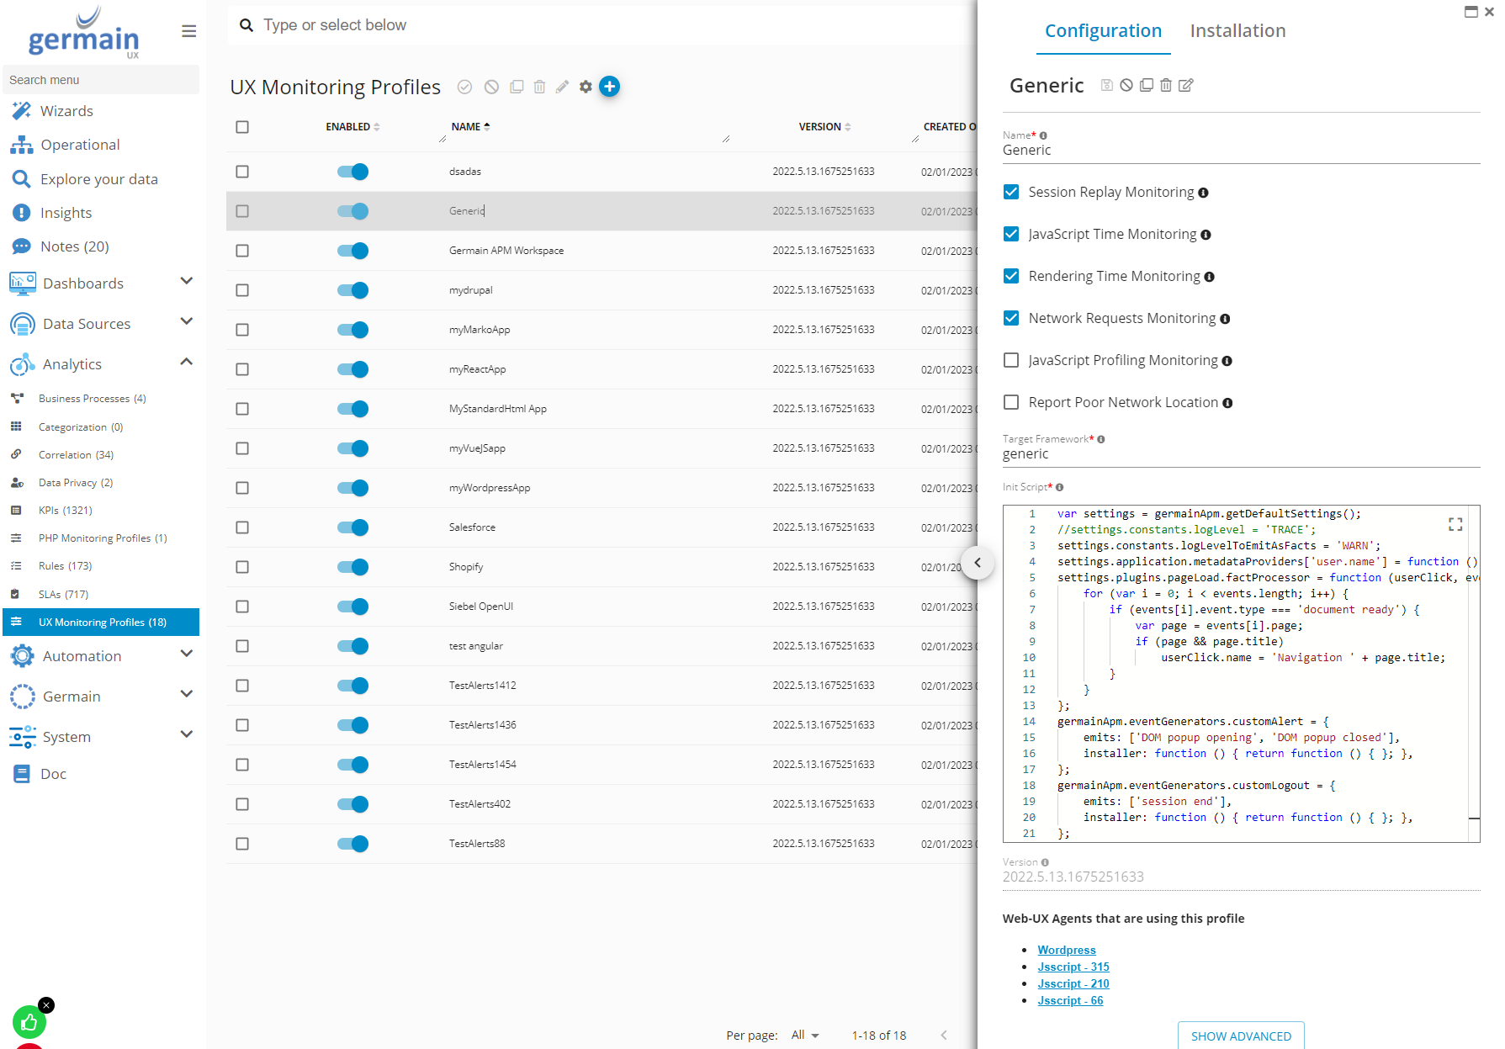Collapse the Analytics menu section
This screenshot has height=1049, width=1505.
point(187,363)
